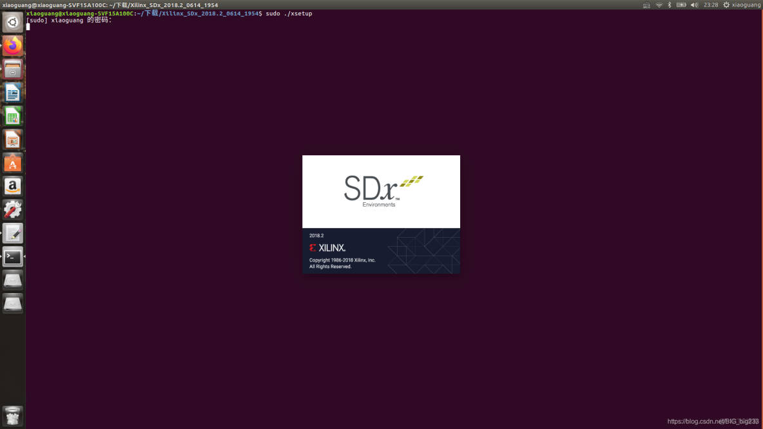This screenshot has width=763, height=429.
Task: Open the Files manager in launcher
Action: pos(13,69)
